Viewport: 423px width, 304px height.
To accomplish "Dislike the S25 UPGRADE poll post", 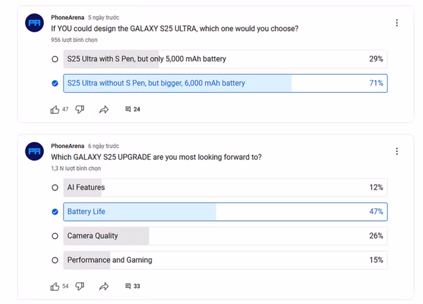I will [79, 286].
